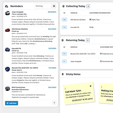This screenshot has height=113, width=113.
Task: Click the UK flag next to Mark Tylor
Action: (90, 20)
